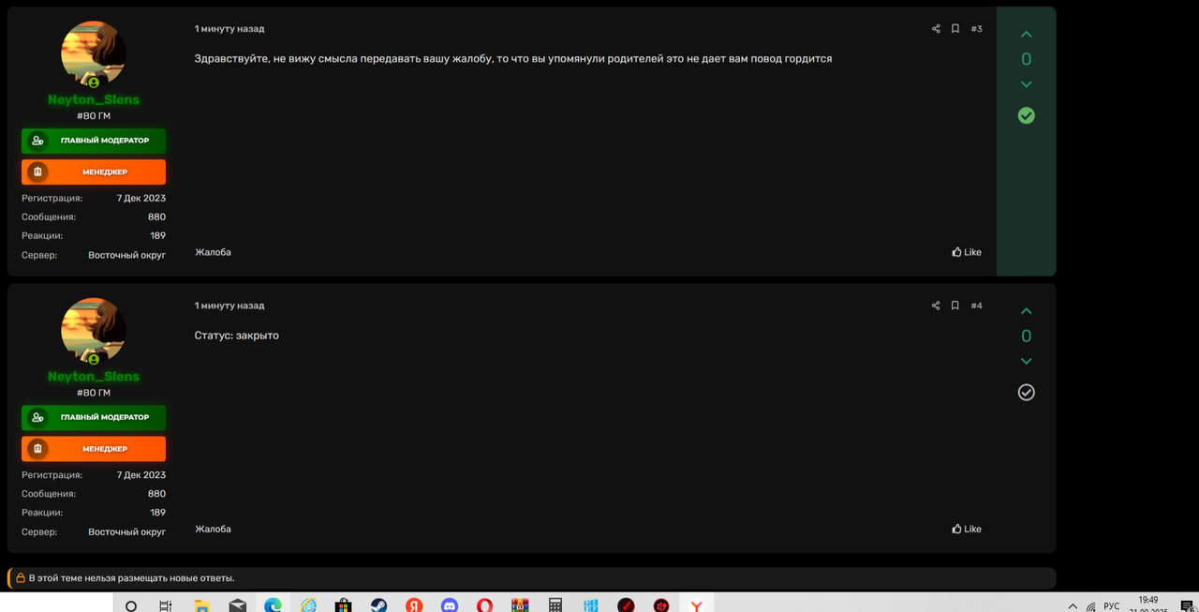Downvote post #3 with the down chevron
The height and width of the screenshot is (612, 1199).
1026,84
